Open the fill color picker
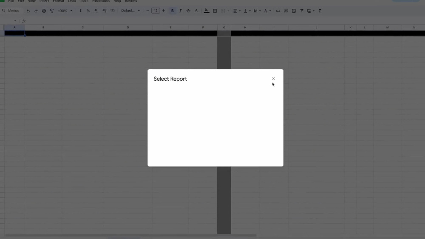The width and height of the screenshot is (425, 239). [207, 11]
